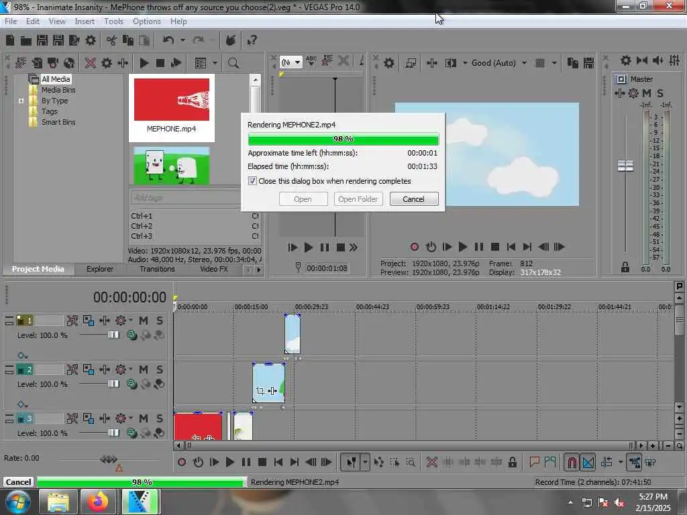Toggle Mute on the Master bus
The image size is (687, 515).
click(x=647, y=93)
